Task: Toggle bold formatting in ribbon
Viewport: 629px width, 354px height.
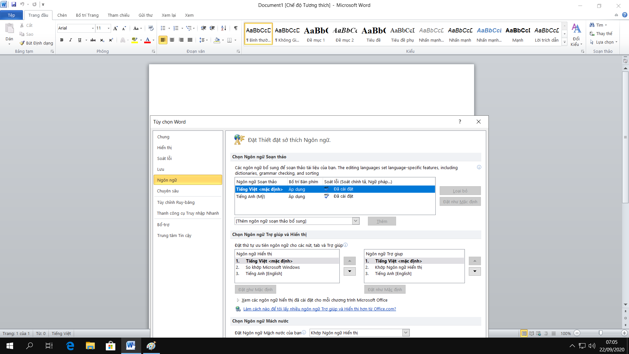Action: point(62,40)
